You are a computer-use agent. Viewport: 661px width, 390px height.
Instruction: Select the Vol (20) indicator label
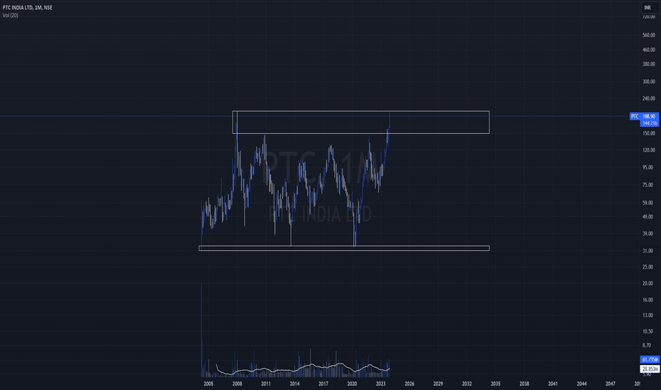(10, 15)
